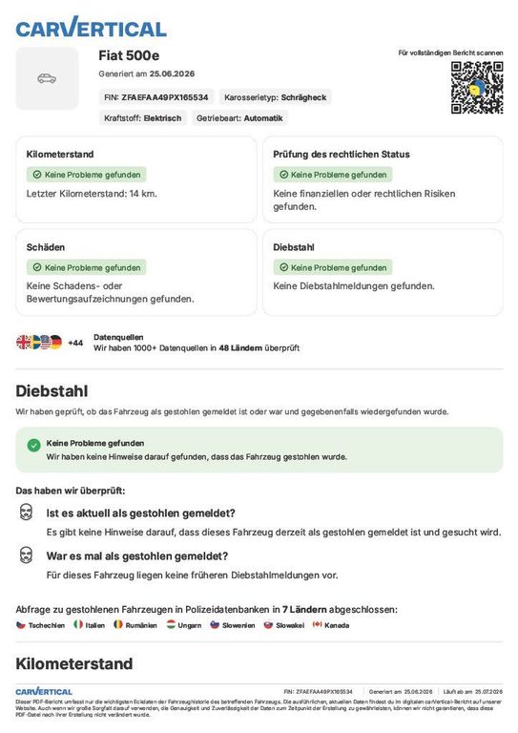Click the Ungarn flag entry

click(x=184, y=625)
